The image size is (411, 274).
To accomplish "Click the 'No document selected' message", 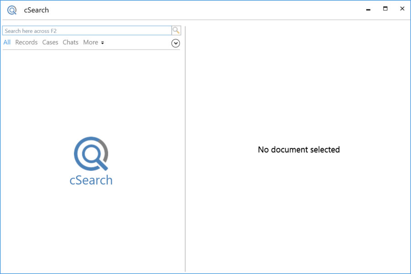I will pos(299,150).
